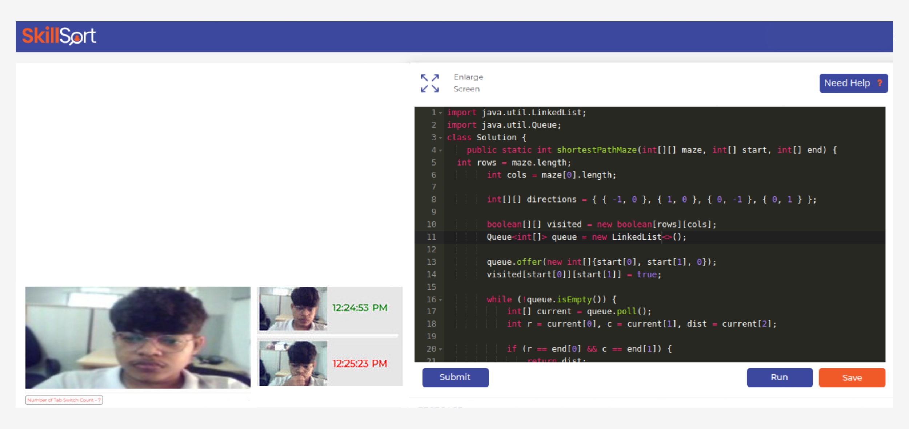Click the Tab Switch Count label
The width and height of the screenshot is (909, 429).
(x=64, y=400)
